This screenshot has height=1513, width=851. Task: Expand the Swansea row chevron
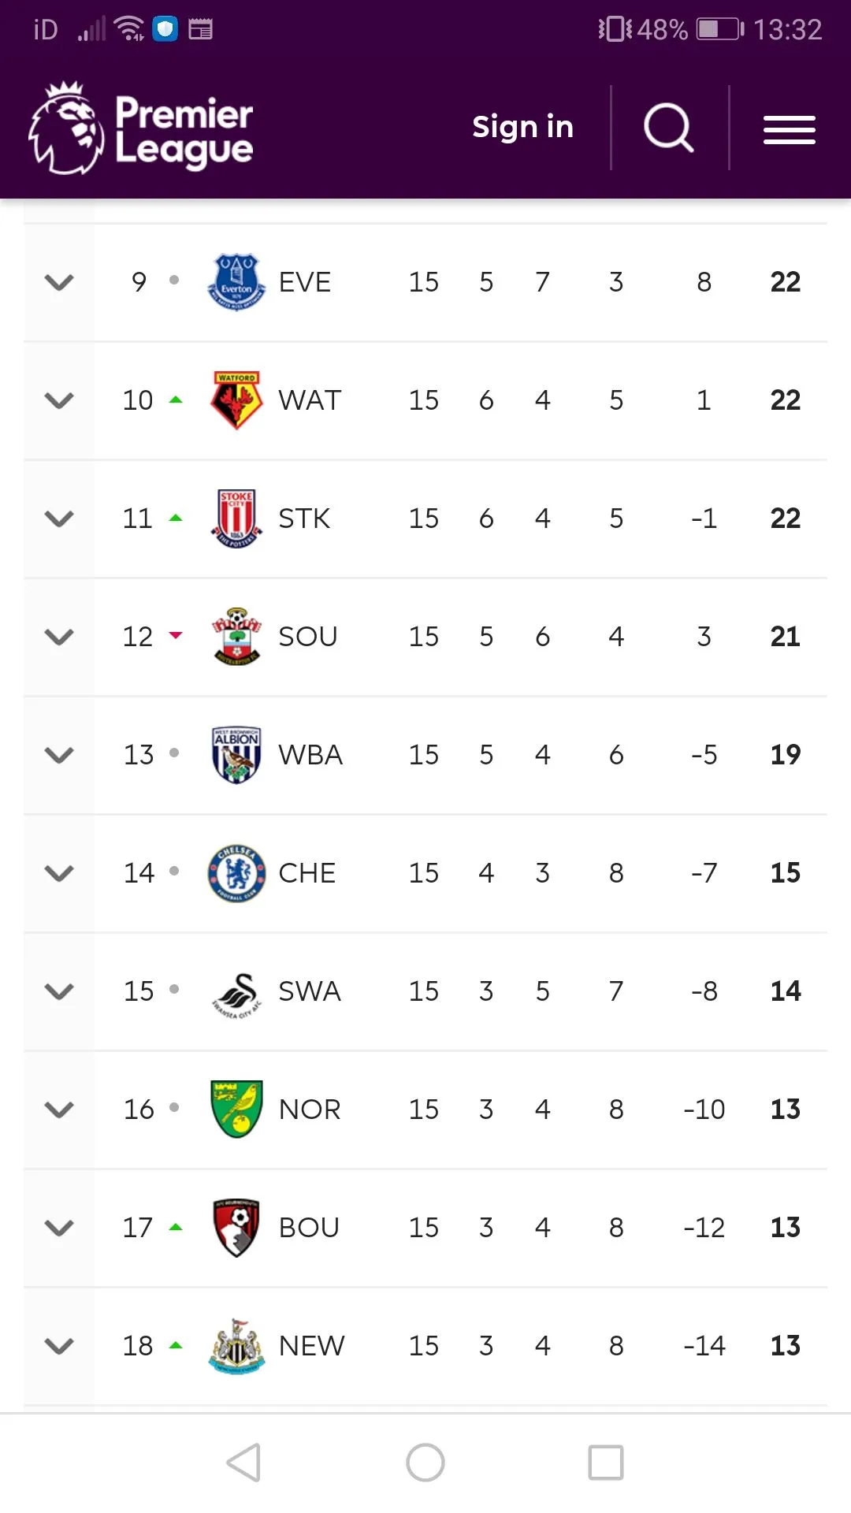(x=59, y=991)
